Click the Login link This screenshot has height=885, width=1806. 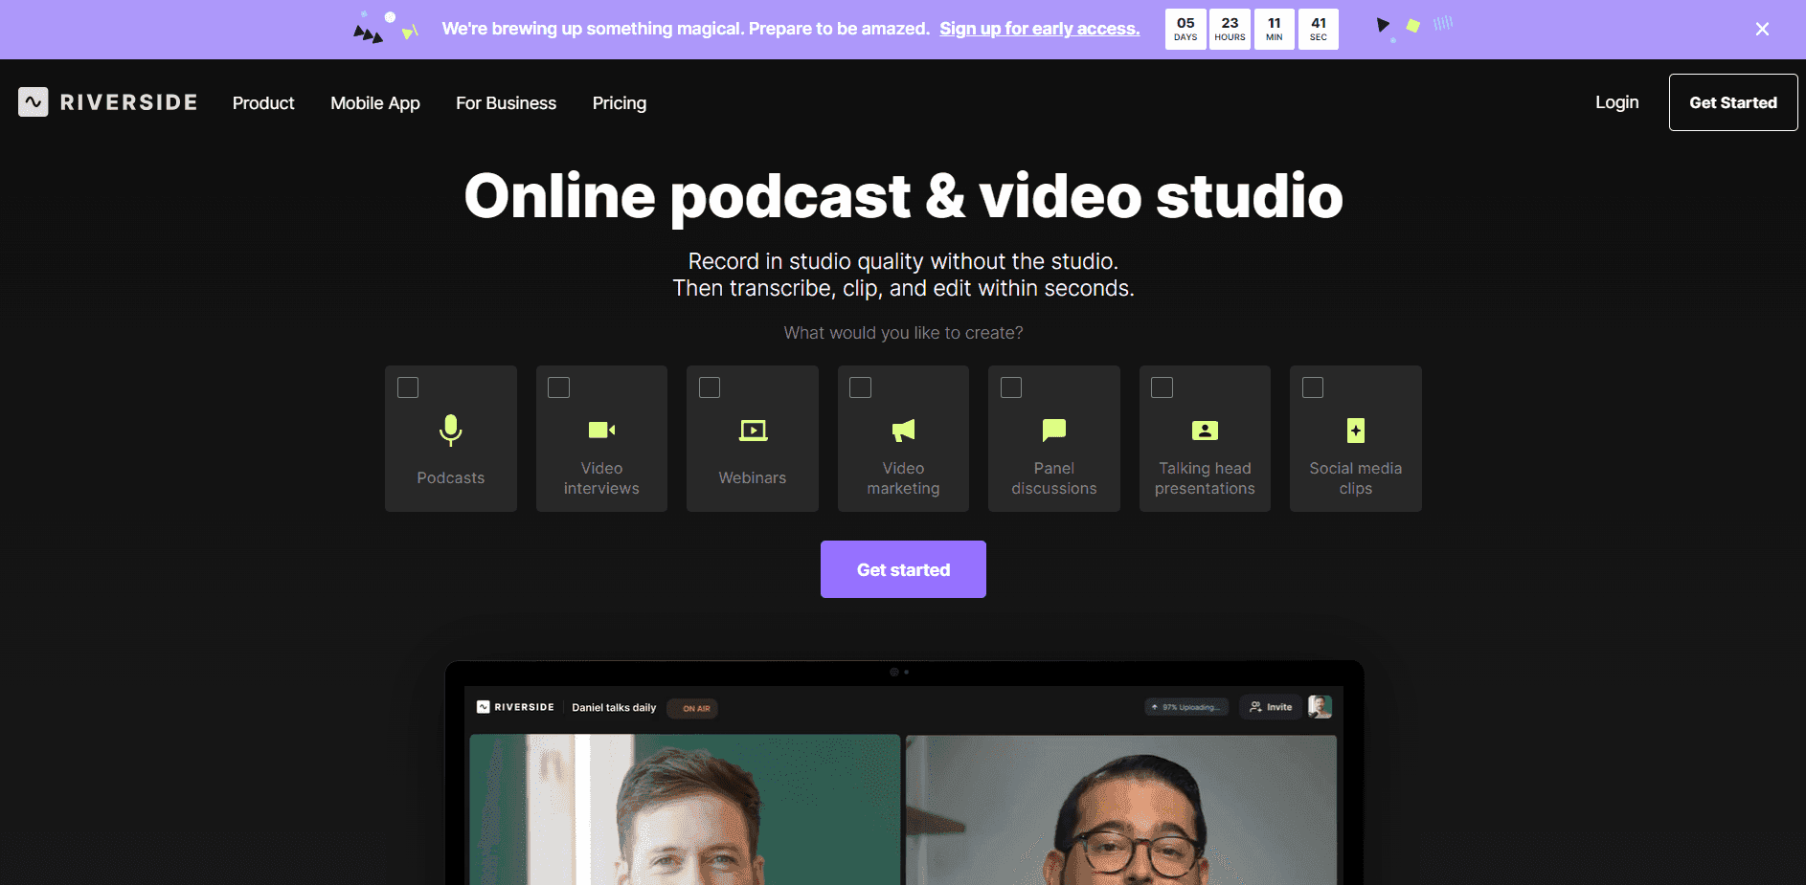[x=1617, y=102]
